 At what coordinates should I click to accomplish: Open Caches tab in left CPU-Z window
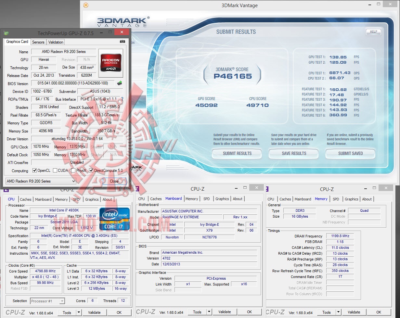pyautogui.click(x=26, y=199)
